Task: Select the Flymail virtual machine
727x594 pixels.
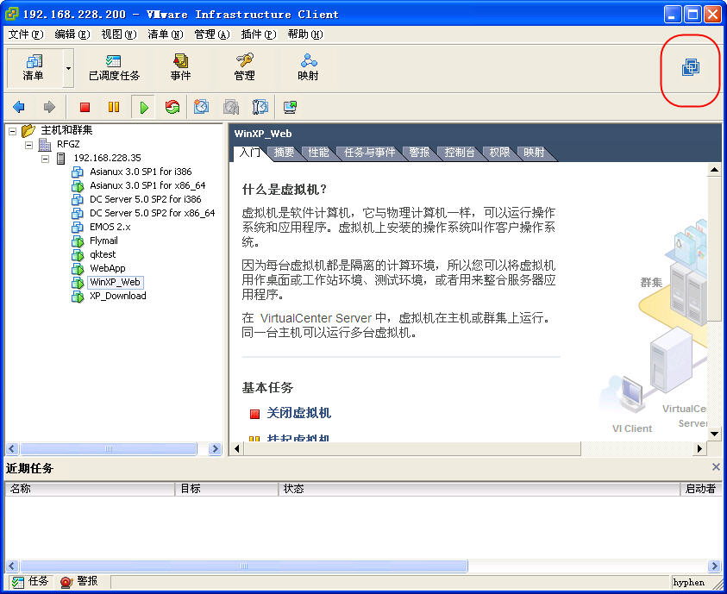Action: pyautogui.click(x=103, y=241)
